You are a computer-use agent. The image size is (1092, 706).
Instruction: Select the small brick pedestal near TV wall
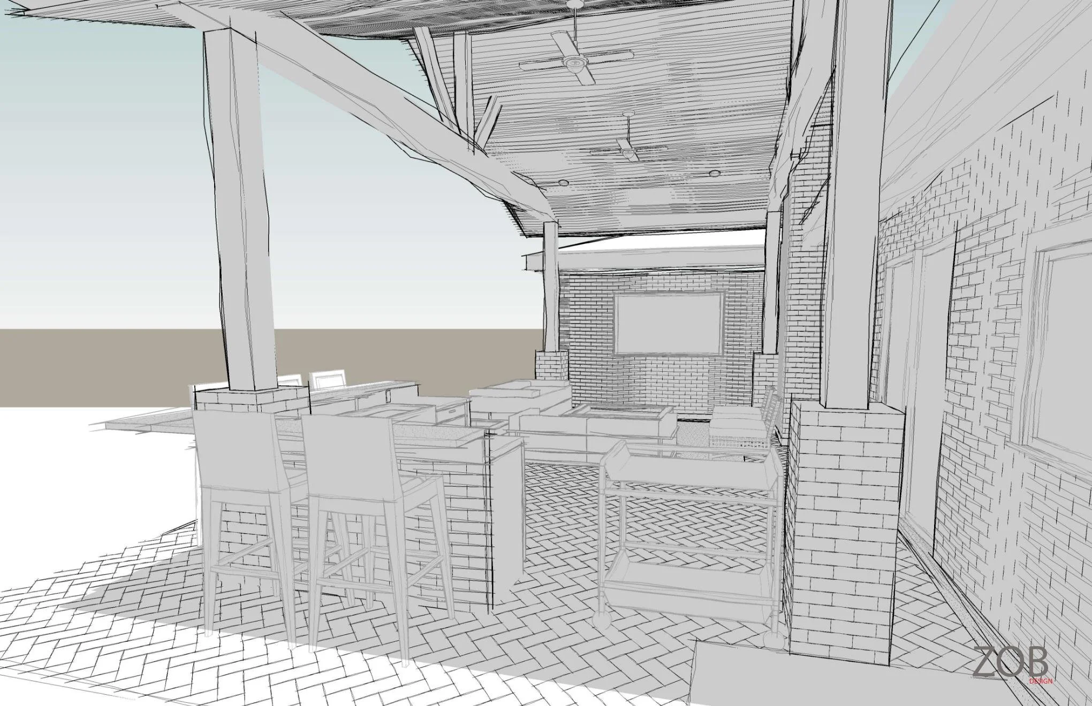point(551,366)
